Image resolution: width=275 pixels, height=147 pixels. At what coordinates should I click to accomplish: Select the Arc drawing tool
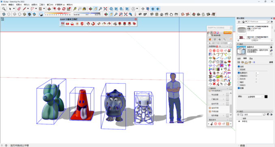tap(32, 9)
